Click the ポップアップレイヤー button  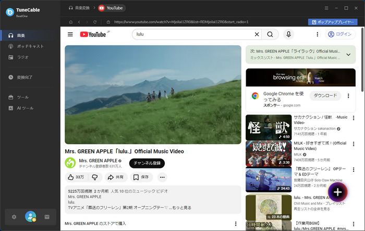coord(333,22)
